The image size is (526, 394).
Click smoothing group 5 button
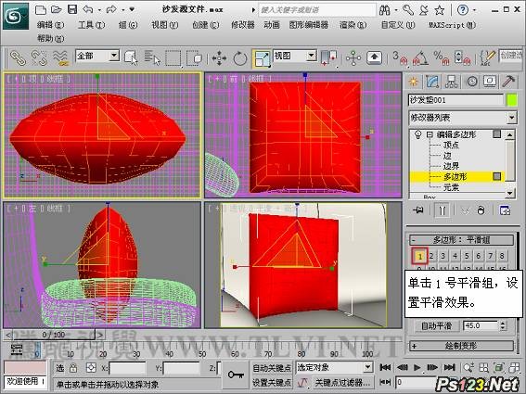click(x=467, y=256)
